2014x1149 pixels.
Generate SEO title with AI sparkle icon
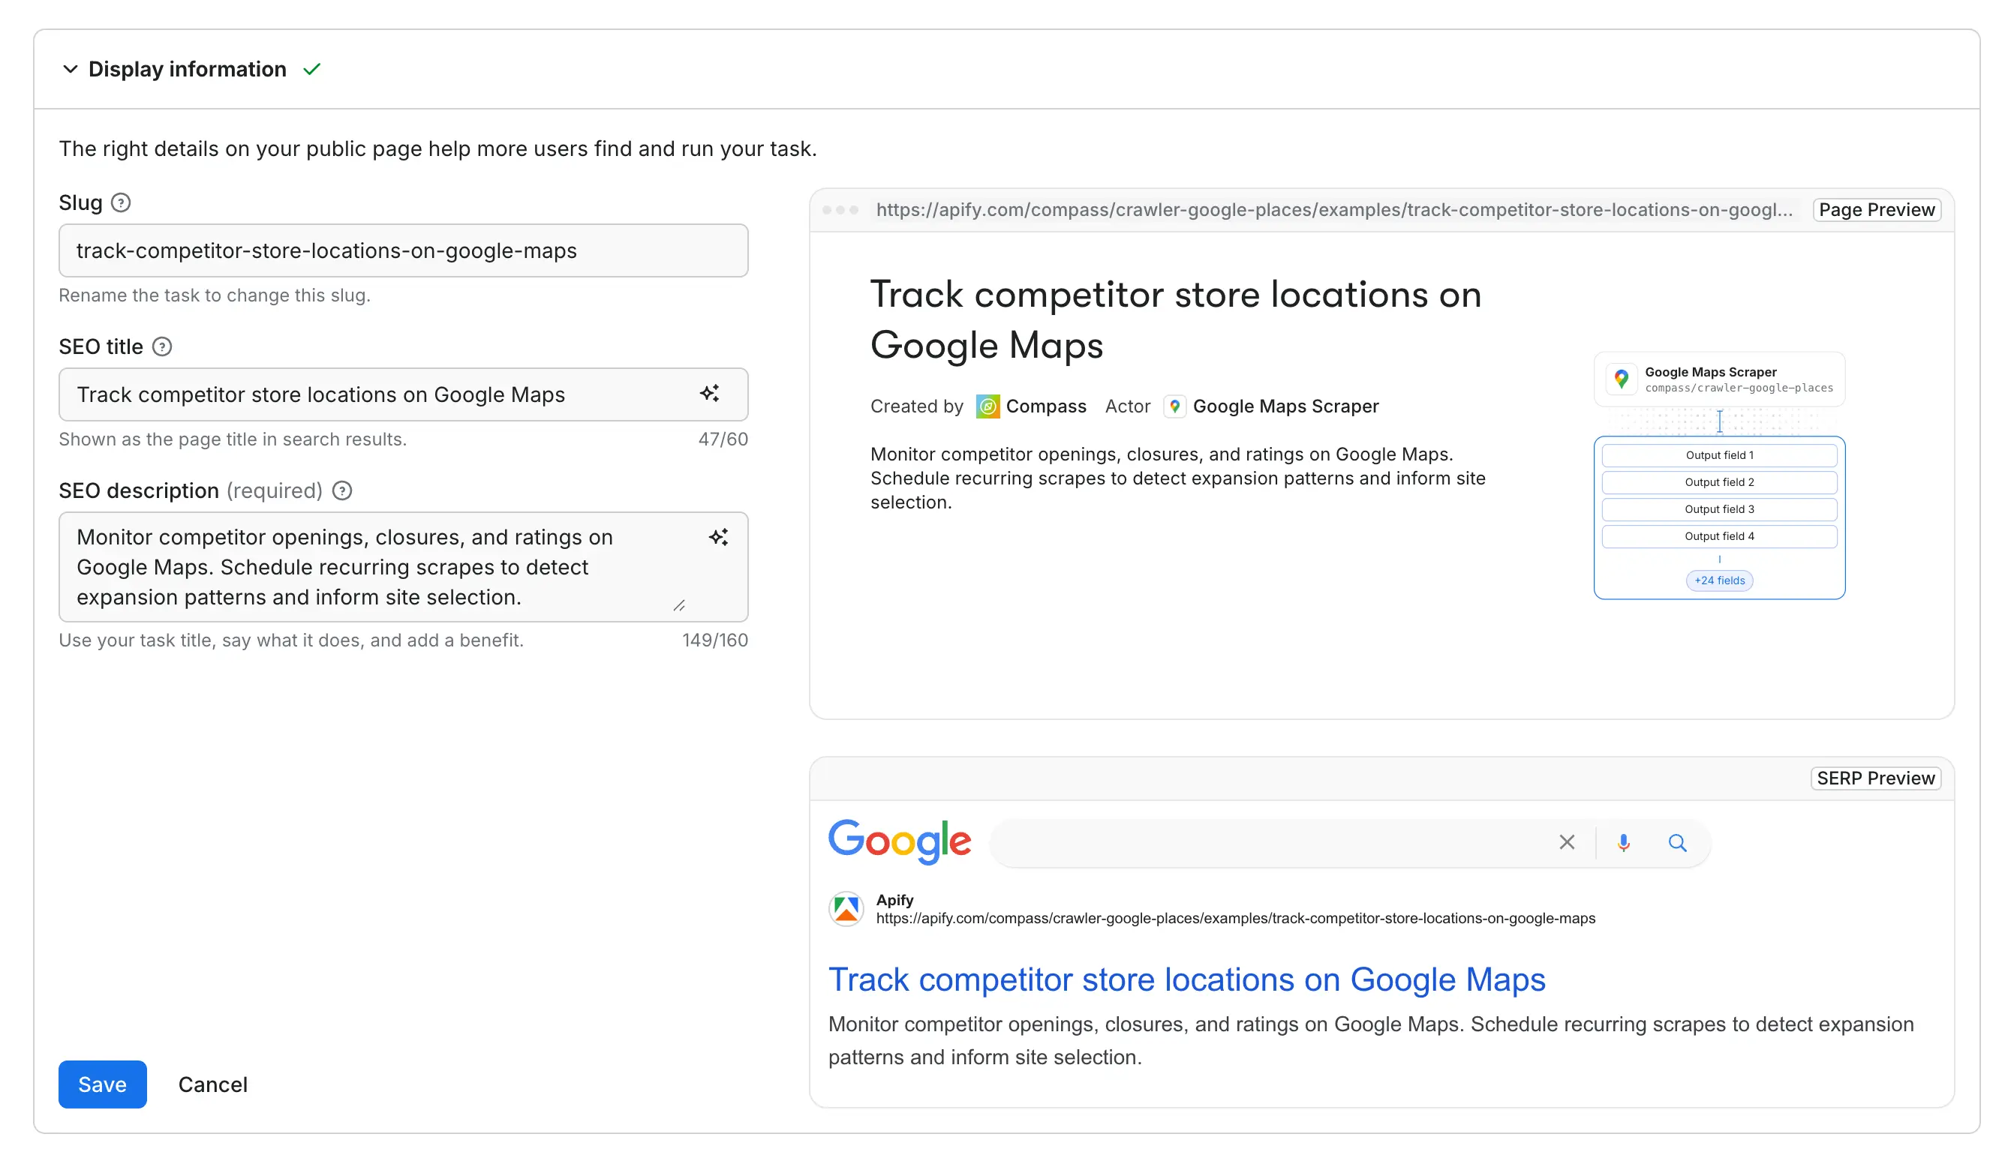(709, 394)
